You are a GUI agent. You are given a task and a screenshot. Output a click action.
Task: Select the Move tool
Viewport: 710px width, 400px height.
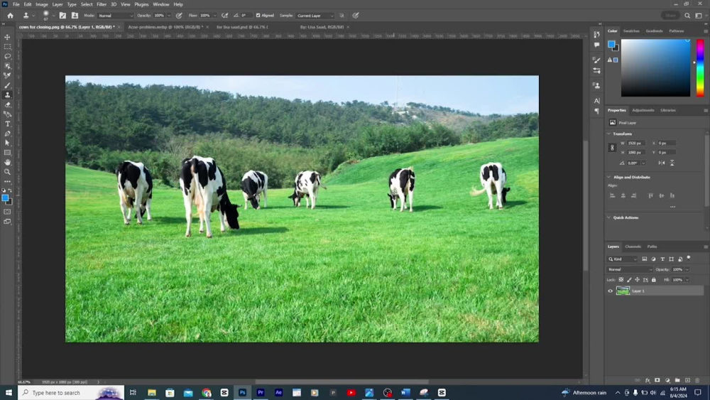[7, 37]
